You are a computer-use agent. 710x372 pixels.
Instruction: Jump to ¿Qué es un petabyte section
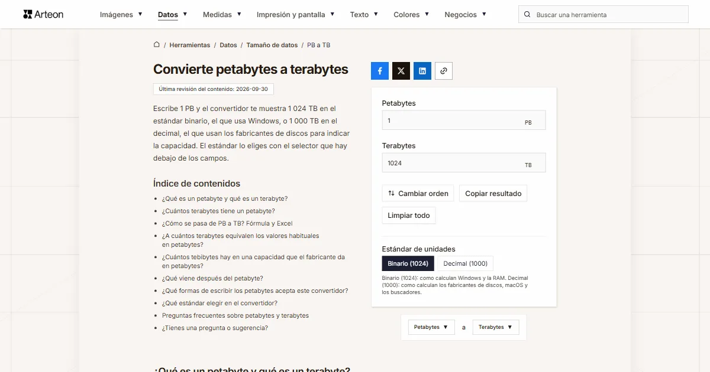pos(225,198)
